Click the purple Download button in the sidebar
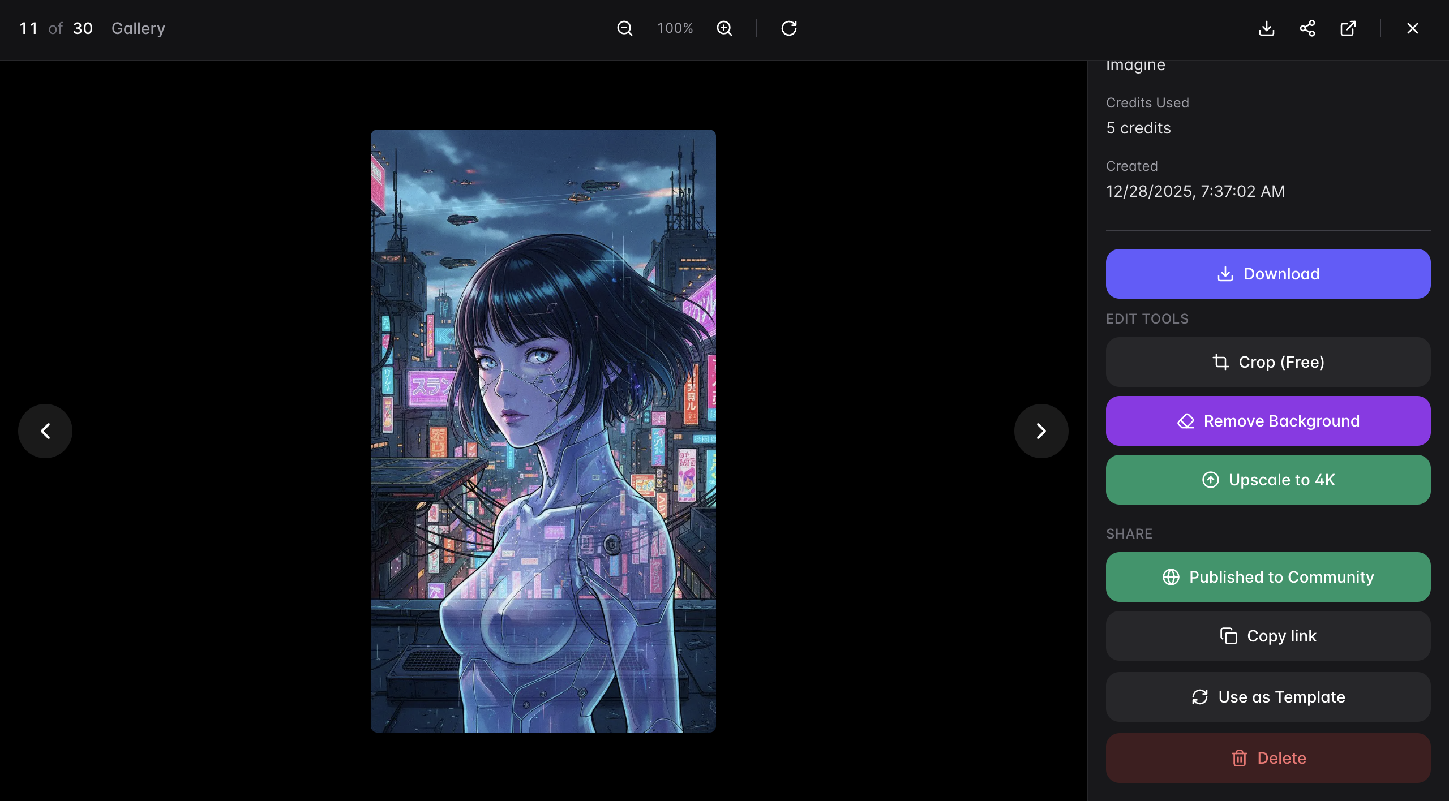This screenshot has height=801, width=1449. (x=1268, y=273)
